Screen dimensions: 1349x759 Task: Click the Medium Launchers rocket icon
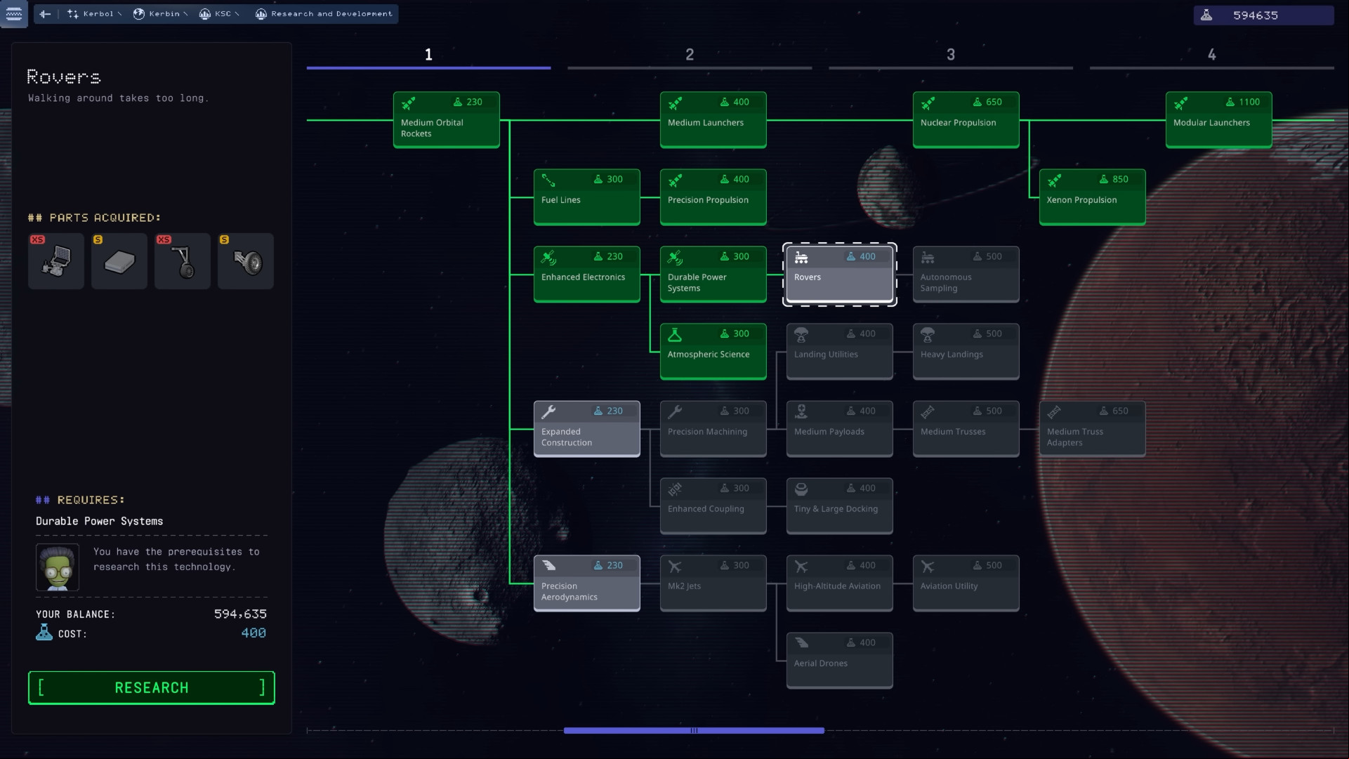point(676,103)
